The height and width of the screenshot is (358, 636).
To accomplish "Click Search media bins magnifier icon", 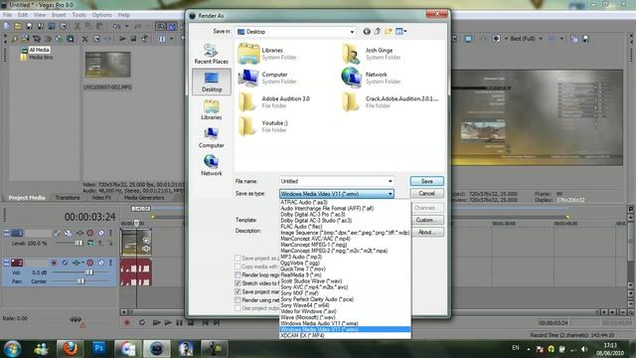I will 71,39.
